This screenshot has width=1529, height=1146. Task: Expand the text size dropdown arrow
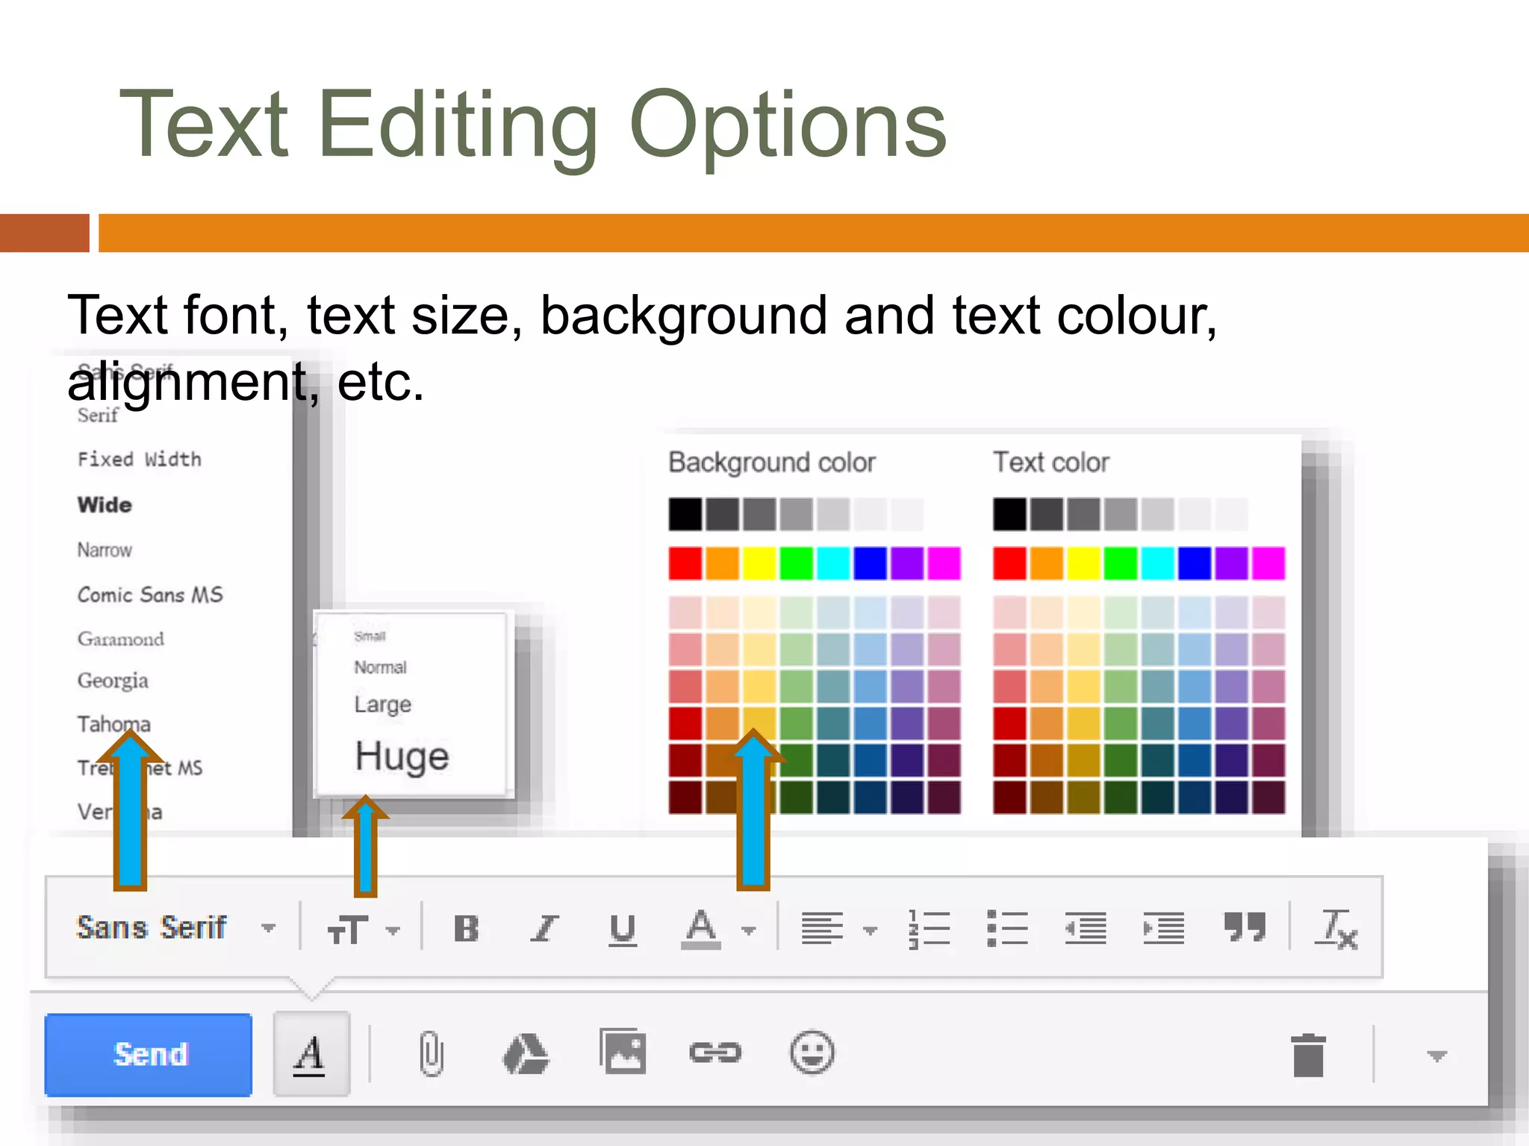tap(393, 930)
